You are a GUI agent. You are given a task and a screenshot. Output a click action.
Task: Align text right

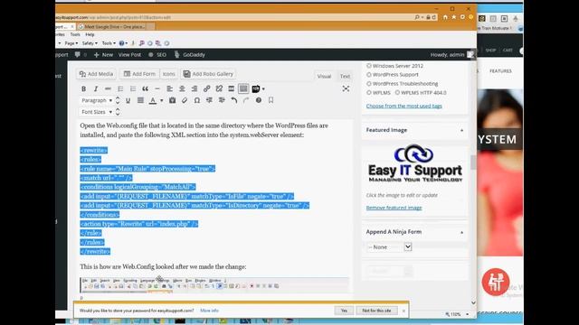click(x=195, y=88)
